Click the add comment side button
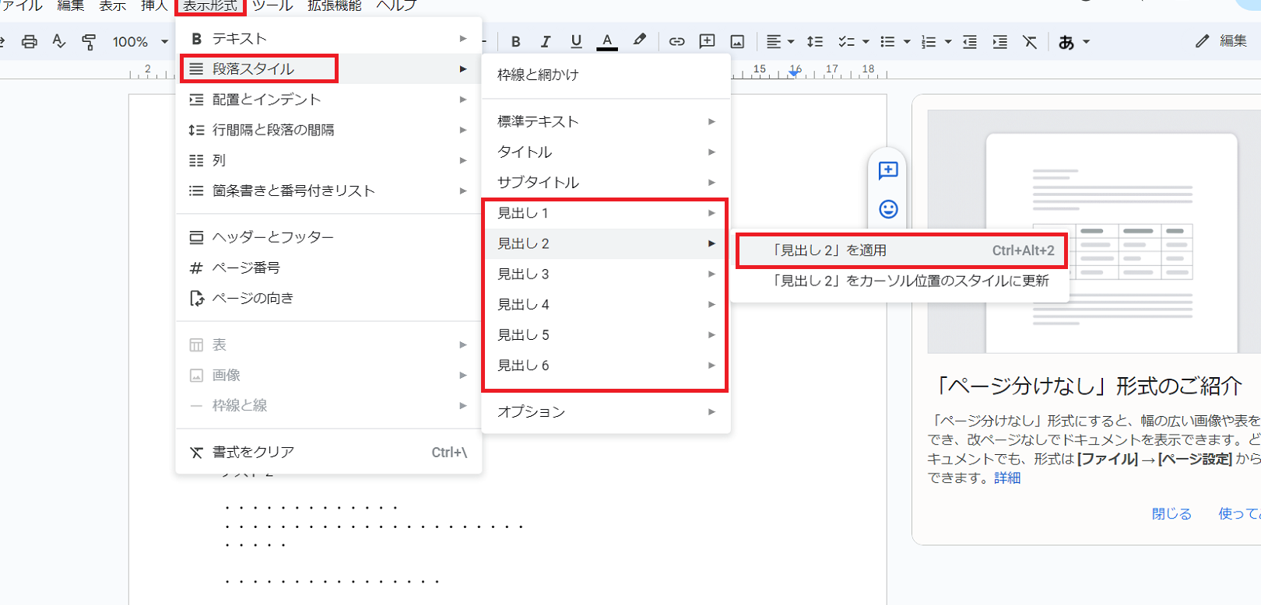This screenshot has height=605, width=1261. 888,170
